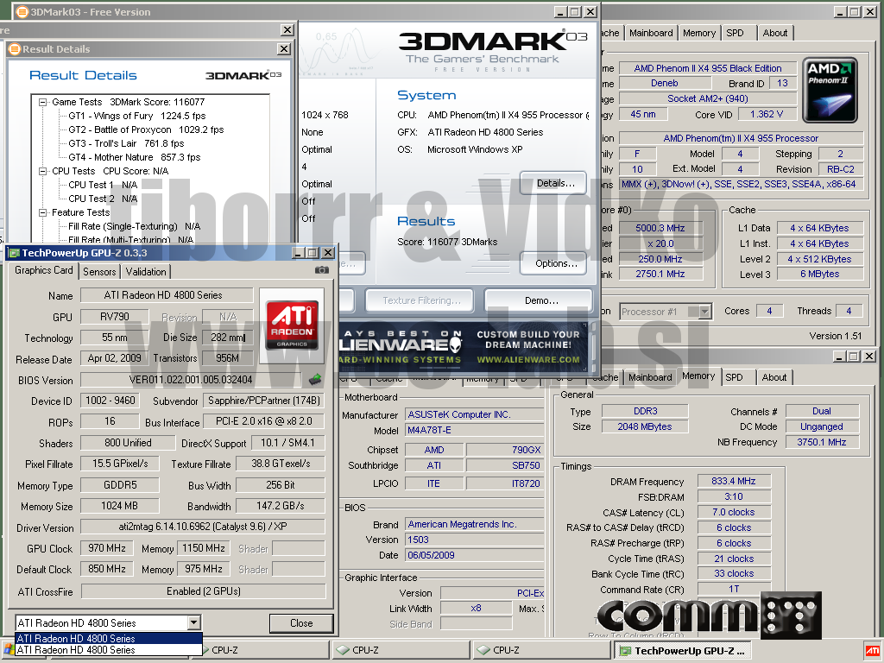Collapse the CPU Tests tree node
Viewport: 884px width, 663px height.
click(x=42, y=172)
